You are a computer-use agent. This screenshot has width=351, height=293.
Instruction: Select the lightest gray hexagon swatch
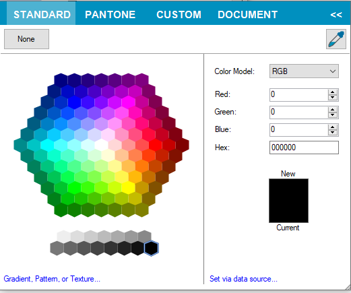(x=64, y=236)
